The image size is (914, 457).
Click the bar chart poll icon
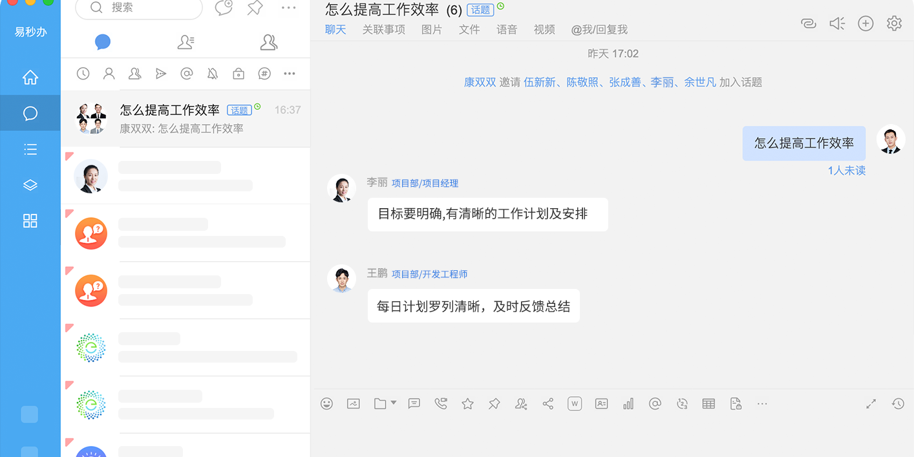click(628, 404)
